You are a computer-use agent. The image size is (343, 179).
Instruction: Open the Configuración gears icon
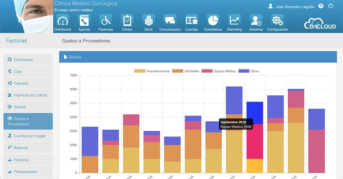coord(277,21)
